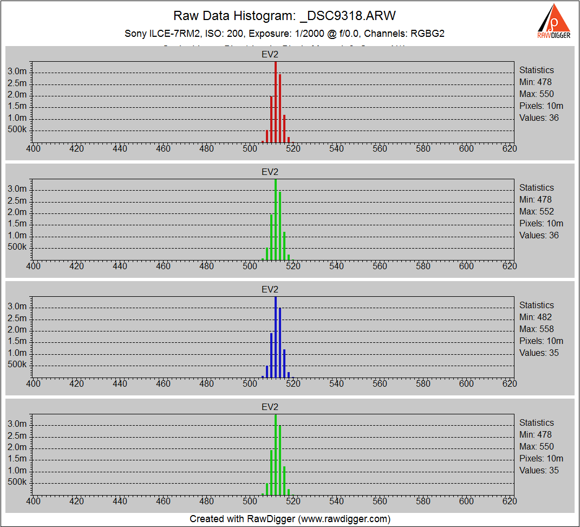Click "Max: 552" in the statistics
The width and height of the screenshot is (580, 527).
[536, 212]
